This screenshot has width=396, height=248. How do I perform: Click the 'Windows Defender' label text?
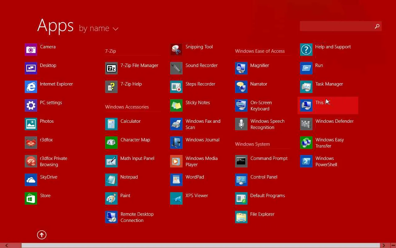[x=334, y=121]
